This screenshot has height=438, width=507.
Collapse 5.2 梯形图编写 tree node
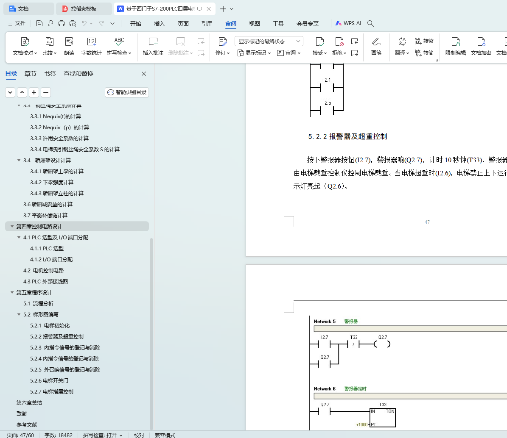tap(19, 314)
